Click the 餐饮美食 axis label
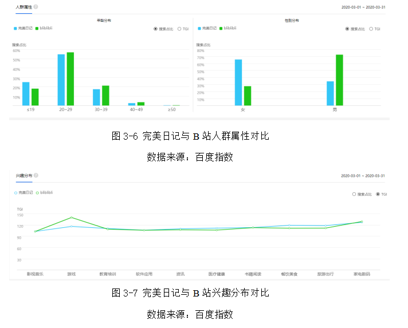The width and height of the screenshot is (408, 328). coord(289,274)
